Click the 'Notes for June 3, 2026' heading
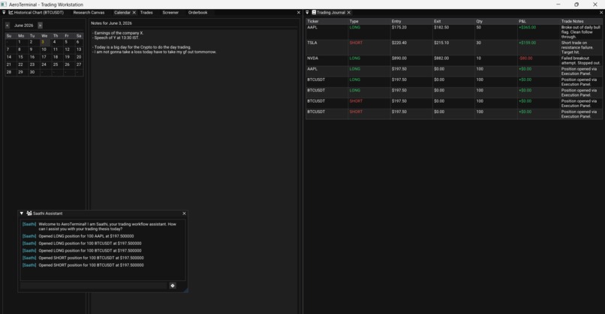Viewport: 605px width, 314px height. pyautogui.click(x=111, y=23)
